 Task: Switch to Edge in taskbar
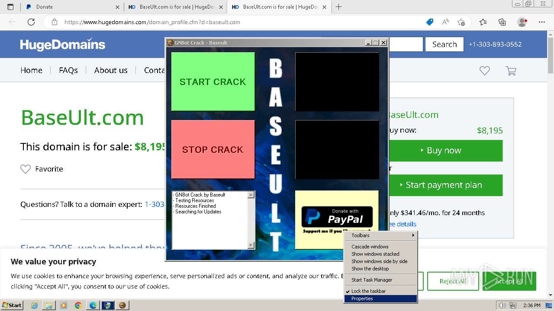[x=93, y=305]
